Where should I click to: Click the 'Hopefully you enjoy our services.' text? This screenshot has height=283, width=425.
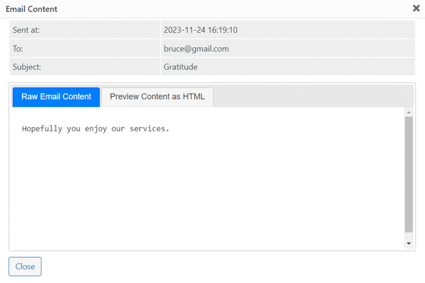95,128
